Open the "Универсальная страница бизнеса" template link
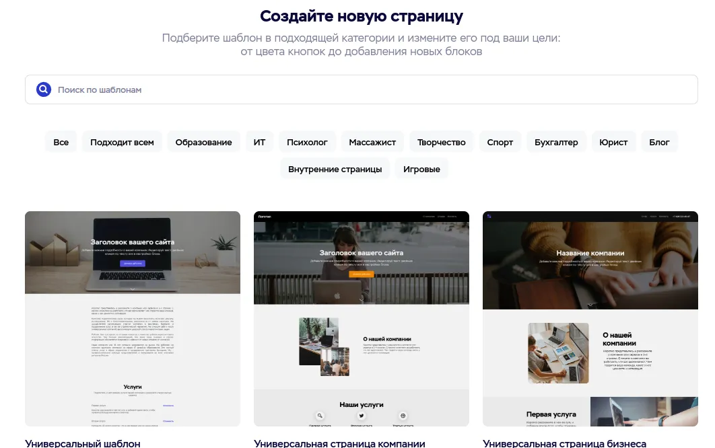The width and height of the screenshot is (715, 448). coord(564,444)
